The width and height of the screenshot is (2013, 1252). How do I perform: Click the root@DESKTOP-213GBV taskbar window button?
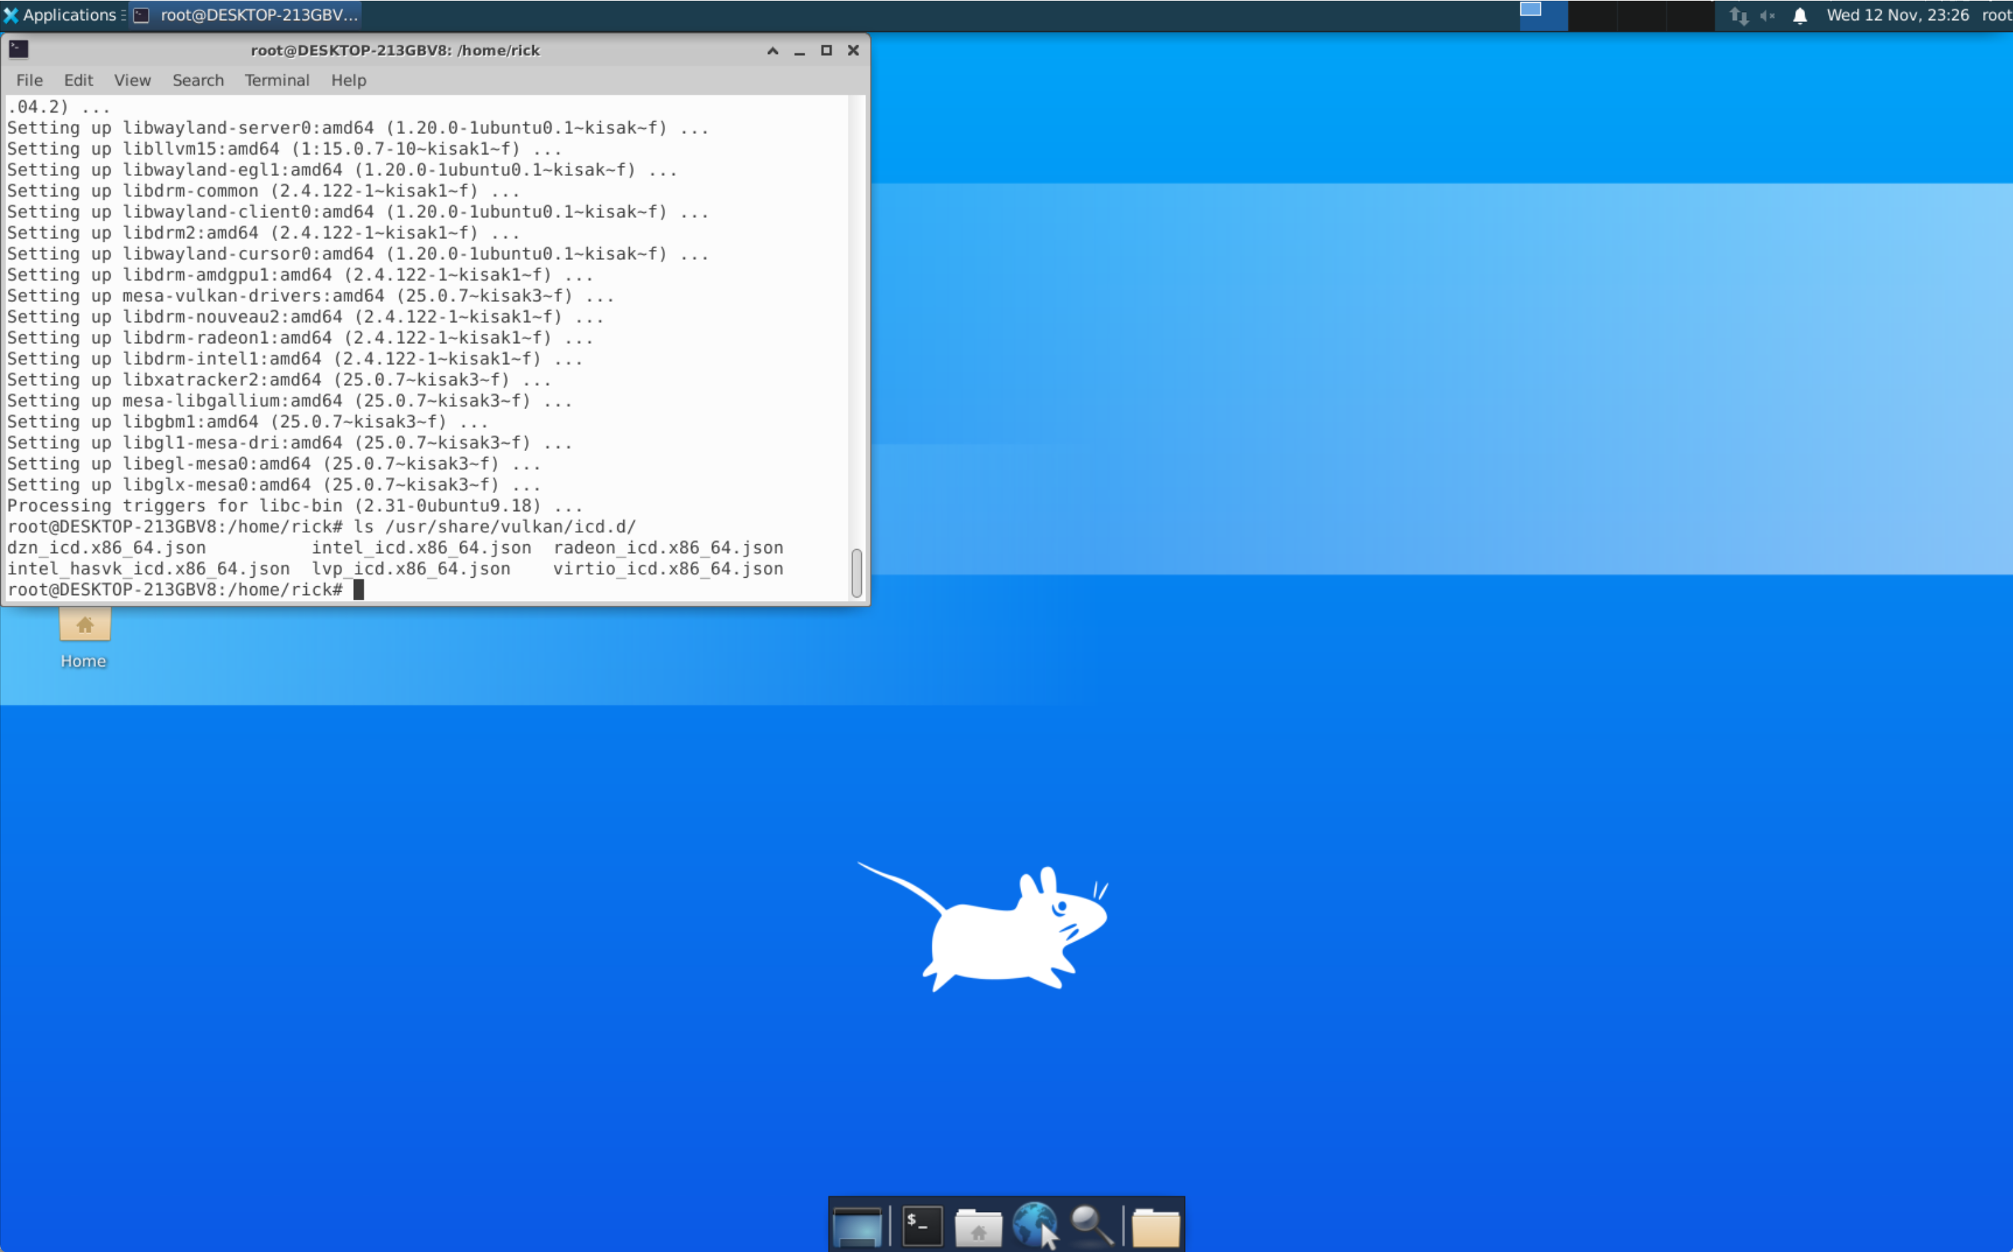(x=246, y=15)
